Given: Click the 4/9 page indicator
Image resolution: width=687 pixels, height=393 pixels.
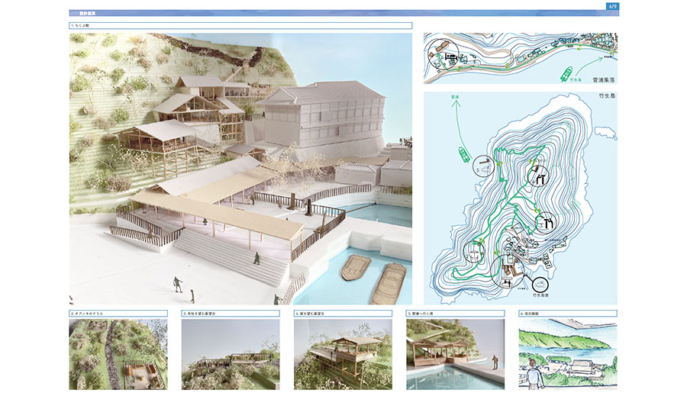Looking at the screenshot, I should (613, 6).
